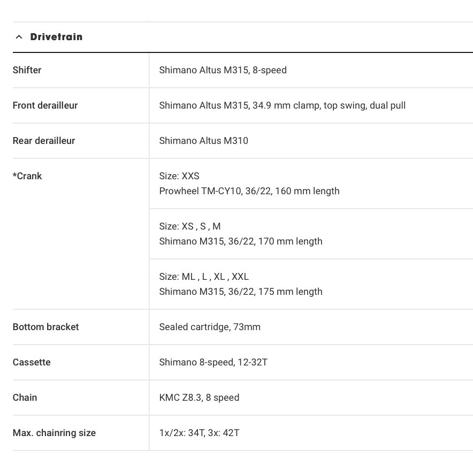Click the Bottom bracket label
Screen dimensions: 473x473
click(45, 327)
